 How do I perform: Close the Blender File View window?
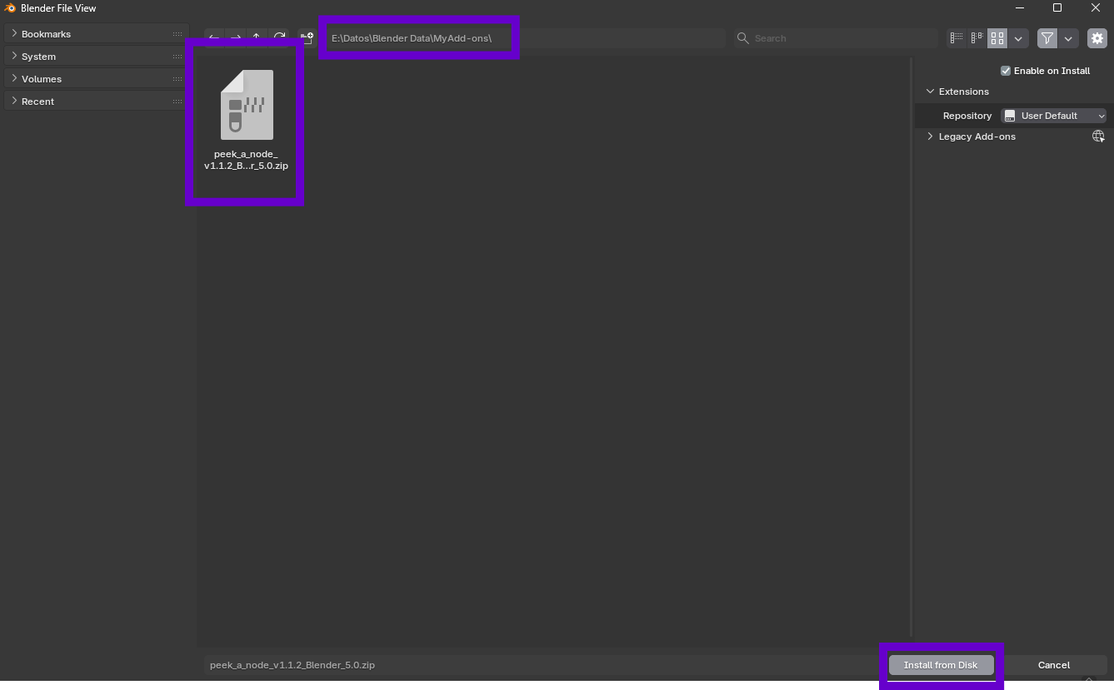[x=1096, y=8]
